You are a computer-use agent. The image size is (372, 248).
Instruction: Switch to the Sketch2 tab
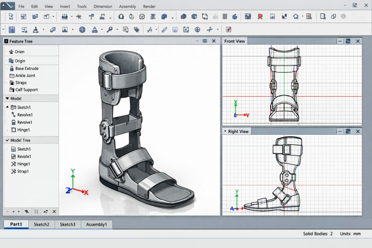pyautogui.click(x=41, y=224)
